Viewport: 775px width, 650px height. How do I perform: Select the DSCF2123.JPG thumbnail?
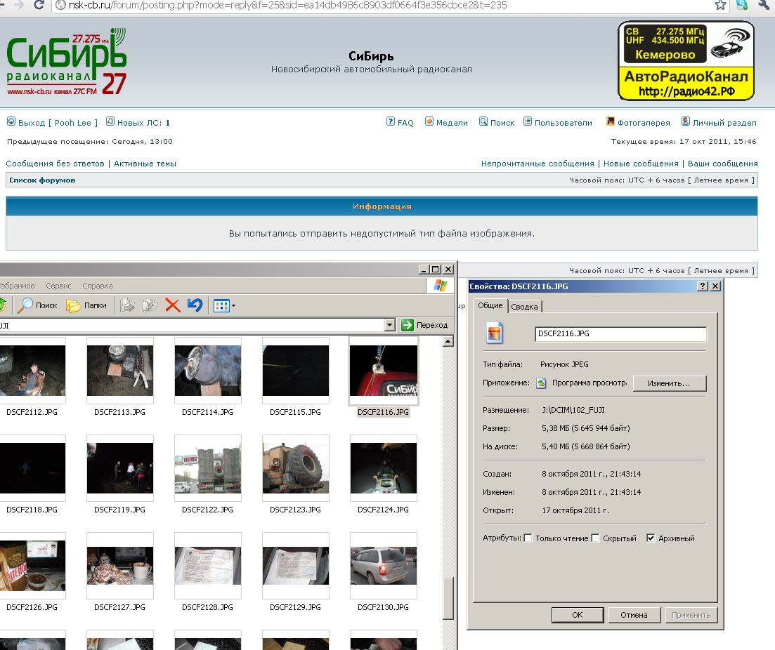pyautogui.click(x=295, y=467)
